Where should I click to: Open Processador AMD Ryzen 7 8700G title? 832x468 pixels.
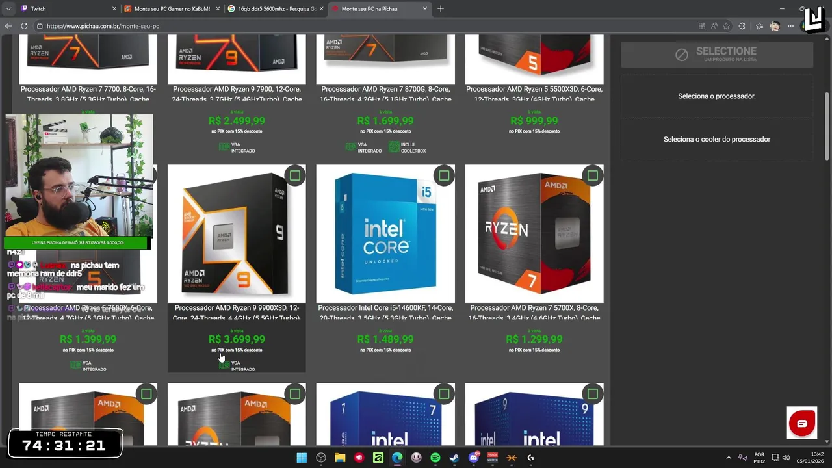pos(385,94)
